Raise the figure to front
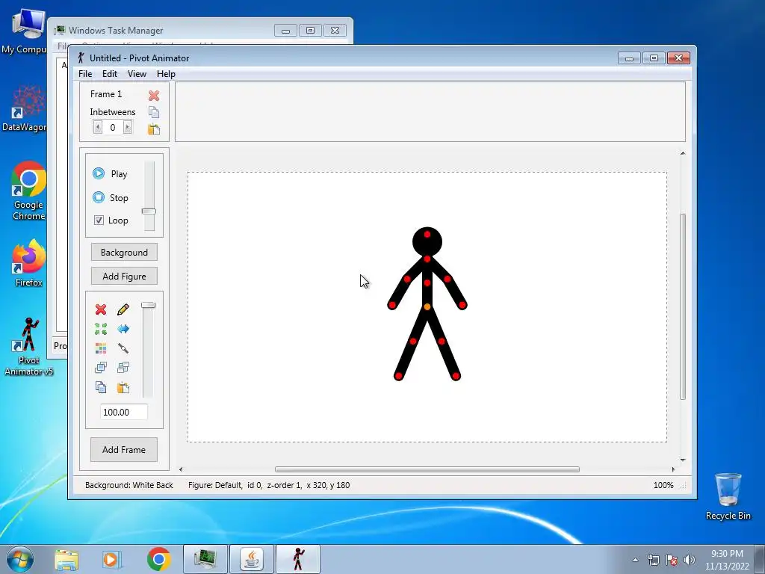Screen dimensions: 765x574 pyautogui.click(x=101, y=368)
